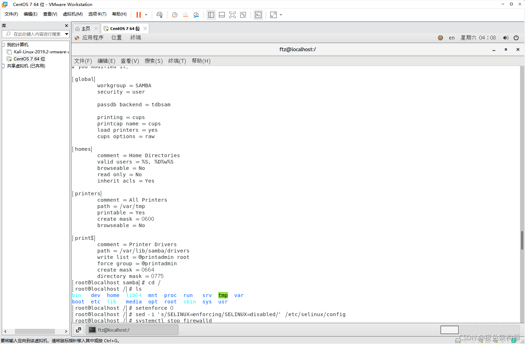Open terminal 文件(F) menu
The height and width of the screenshot is (344, 525).
pos(83,61)
